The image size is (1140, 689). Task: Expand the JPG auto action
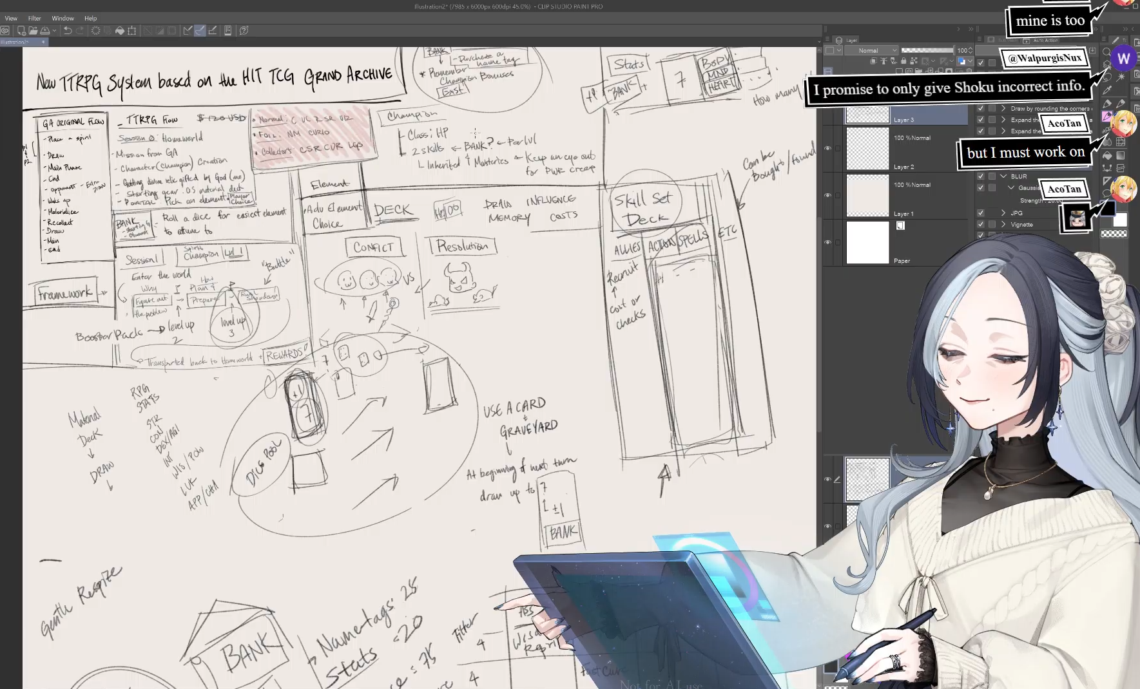coord(1003,212)
